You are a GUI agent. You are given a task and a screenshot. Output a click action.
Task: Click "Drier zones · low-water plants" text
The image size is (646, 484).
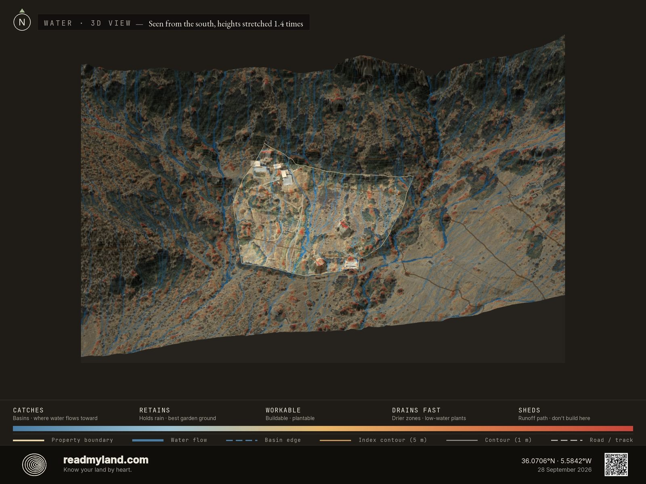pyautogui.click(x=429, y=418)
